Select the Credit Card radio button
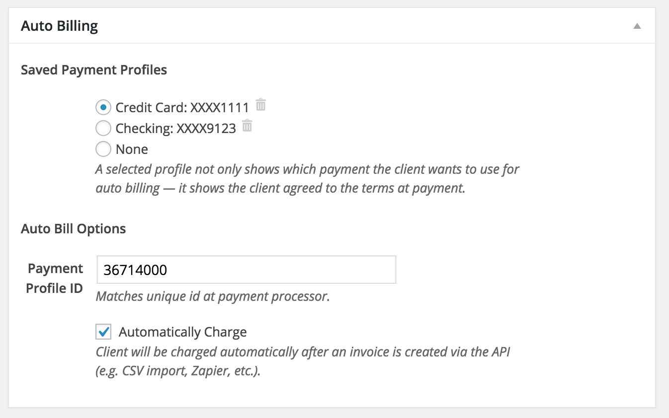 click(103, 107)
